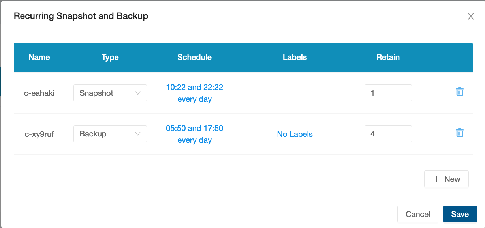Click the Retain field containing 4
The image size is (485, 228).
(x=388, y=134)
